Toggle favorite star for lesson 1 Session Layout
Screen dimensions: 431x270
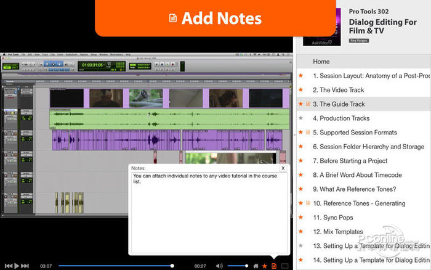click(300, 75)
